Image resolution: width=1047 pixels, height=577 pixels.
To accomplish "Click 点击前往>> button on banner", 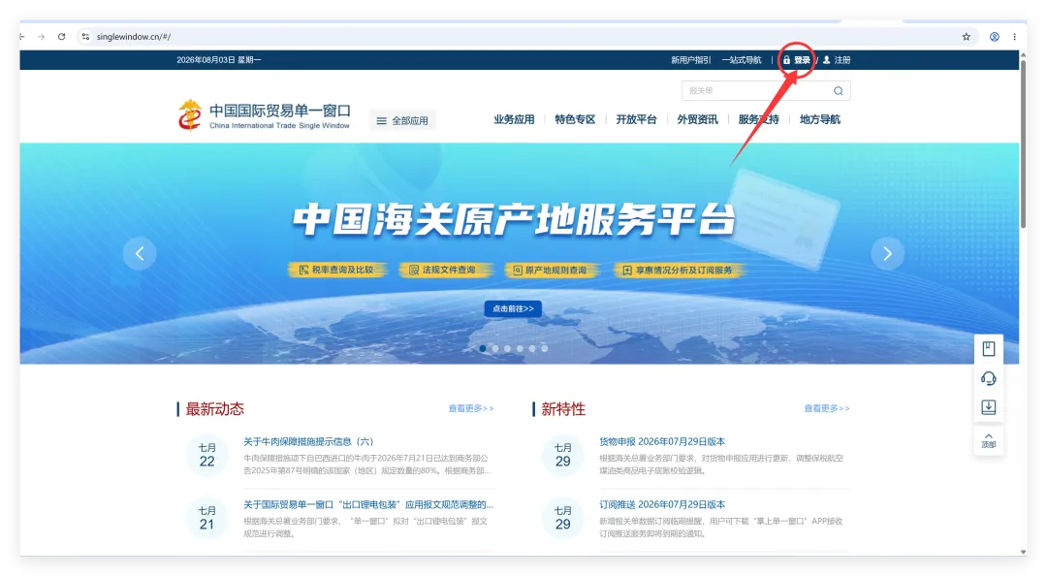I will (513, 308).
